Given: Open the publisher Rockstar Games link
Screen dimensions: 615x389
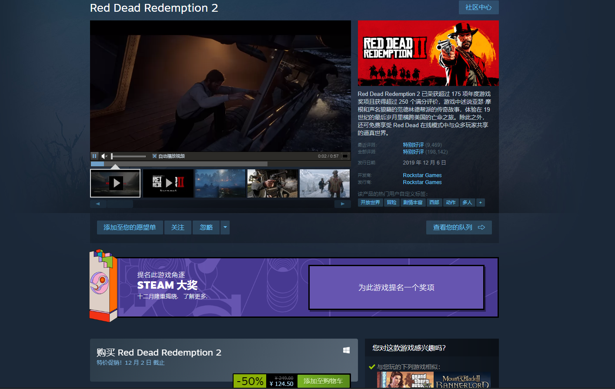Looking at the screenshot, I should [422, 182].
